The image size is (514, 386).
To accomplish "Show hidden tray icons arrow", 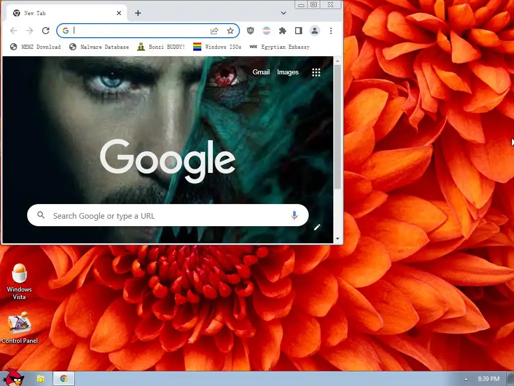I will click(x=466, y=379).
